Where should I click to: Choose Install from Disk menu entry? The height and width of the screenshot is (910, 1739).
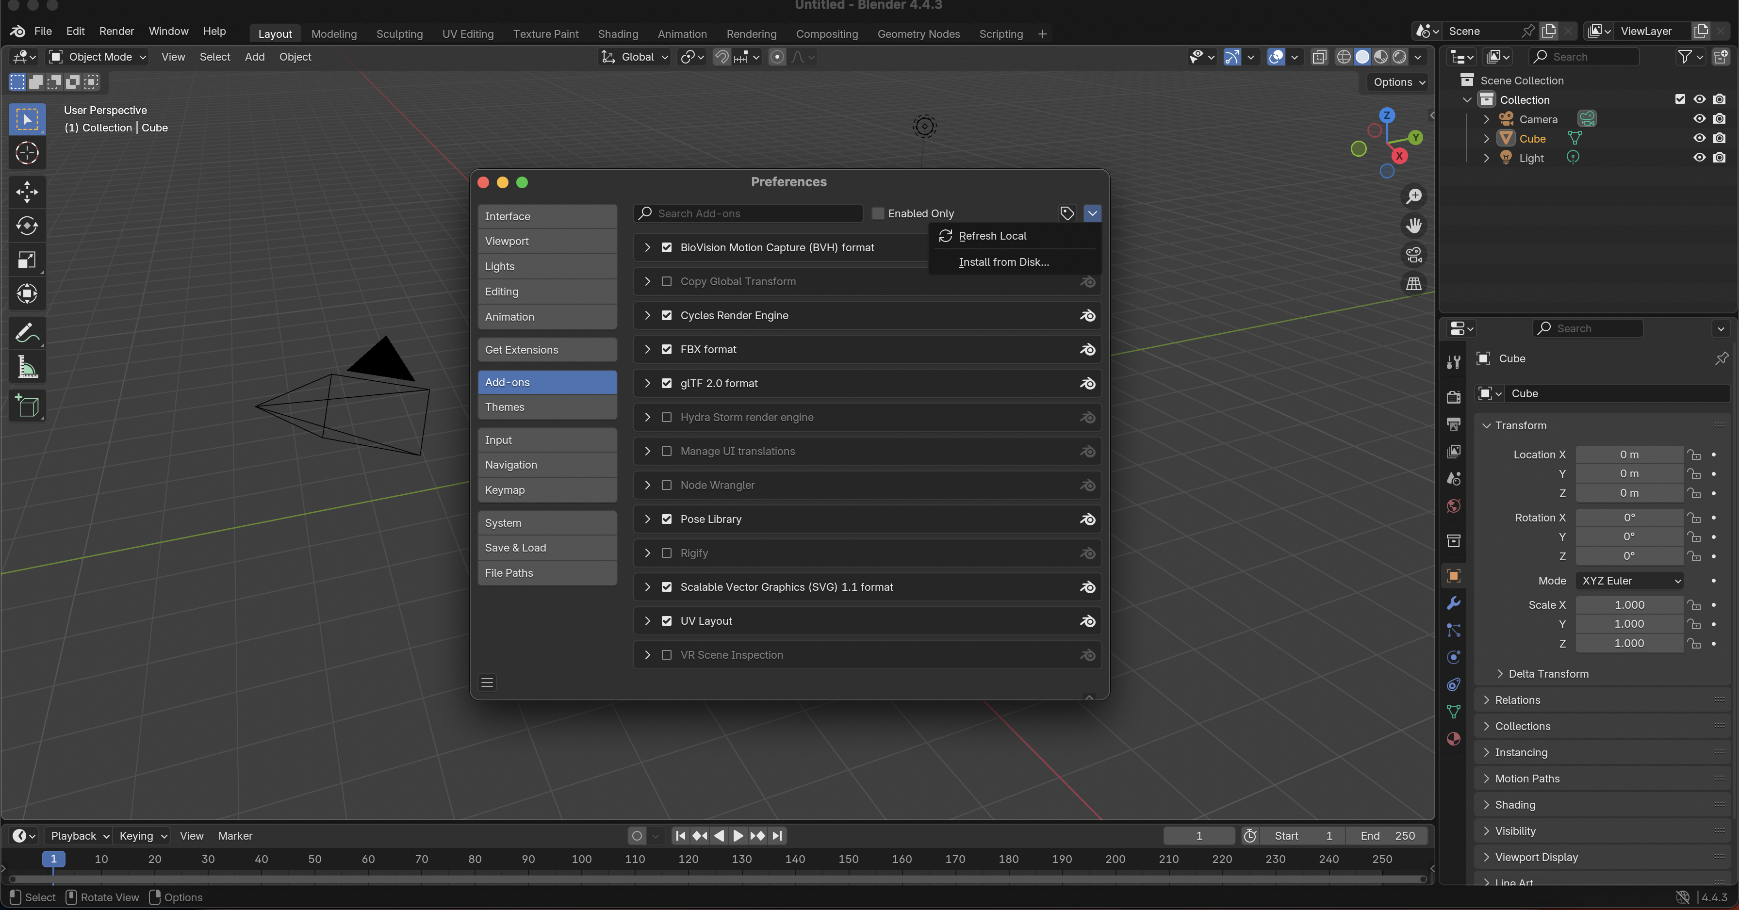point(1003,262)
